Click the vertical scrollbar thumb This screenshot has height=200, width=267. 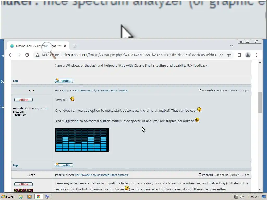point(260,102)
